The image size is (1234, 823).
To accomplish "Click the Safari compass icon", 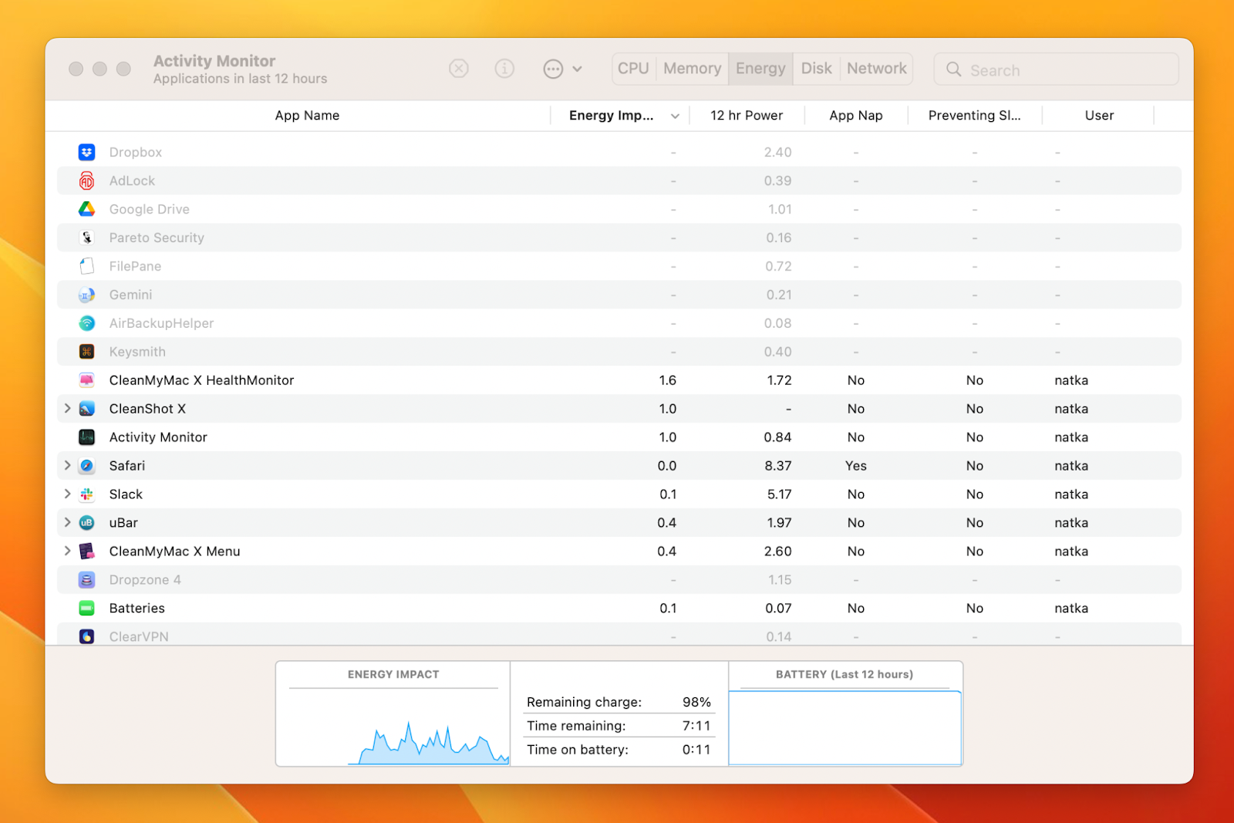I will [86, 466].
